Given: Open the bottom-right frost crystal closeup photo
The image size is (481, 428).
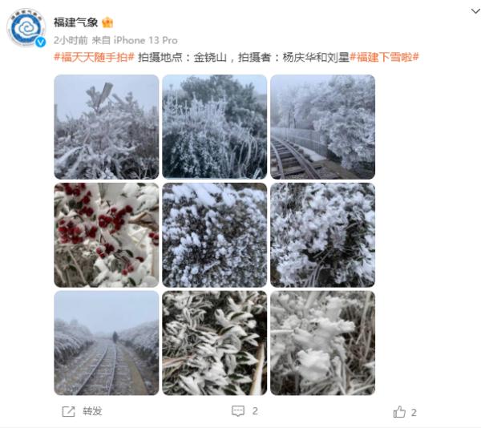Looking at the screenshot, I should [322, 343].
